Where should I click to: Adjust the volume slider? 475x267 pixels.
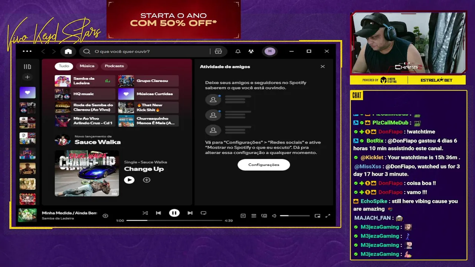295,215
